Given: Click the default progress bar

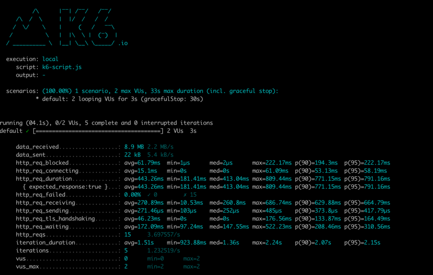Looking at the screenshot, I should [x=98, y=131].
